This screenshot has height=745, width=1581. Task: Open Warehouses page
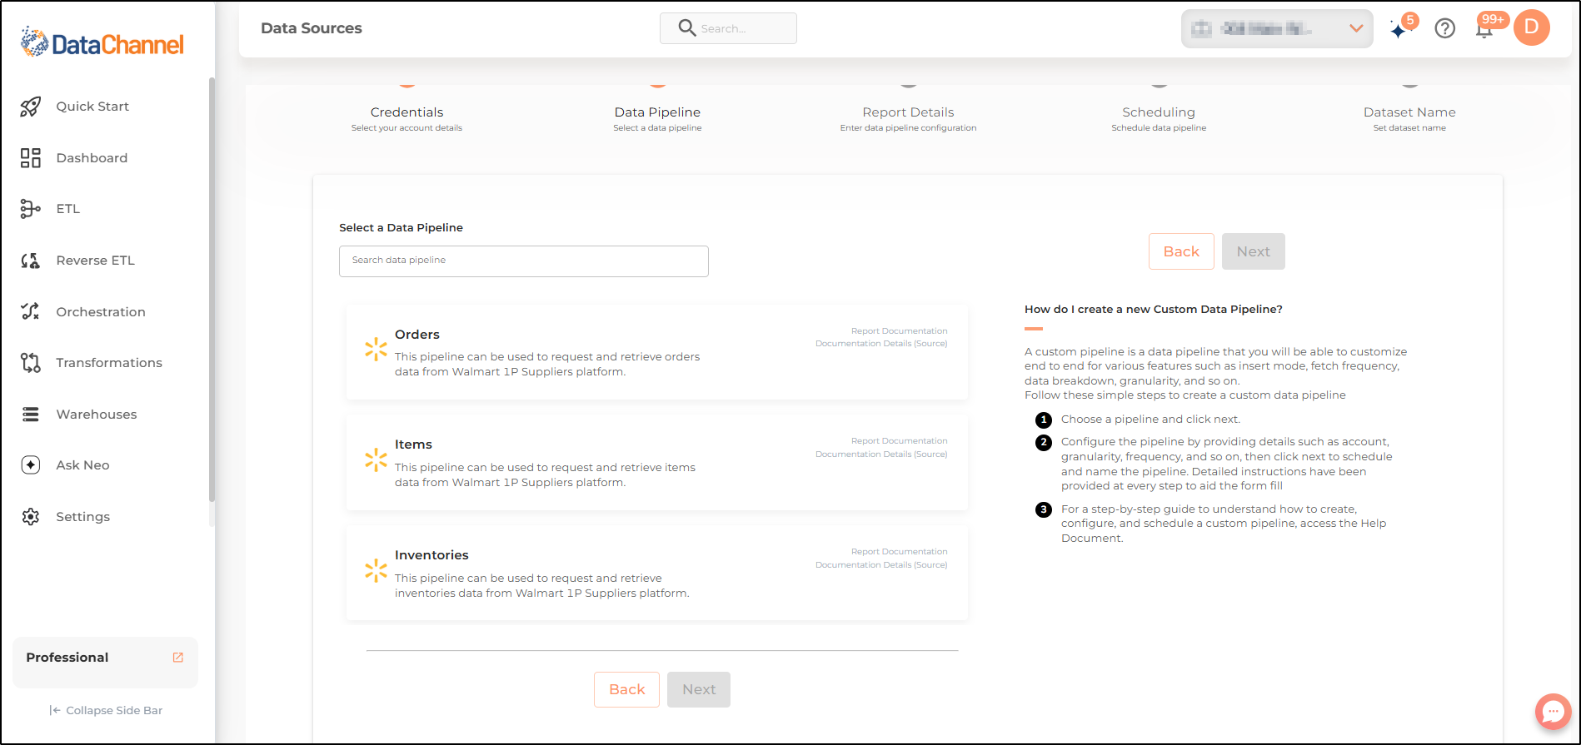pos(97,415)
